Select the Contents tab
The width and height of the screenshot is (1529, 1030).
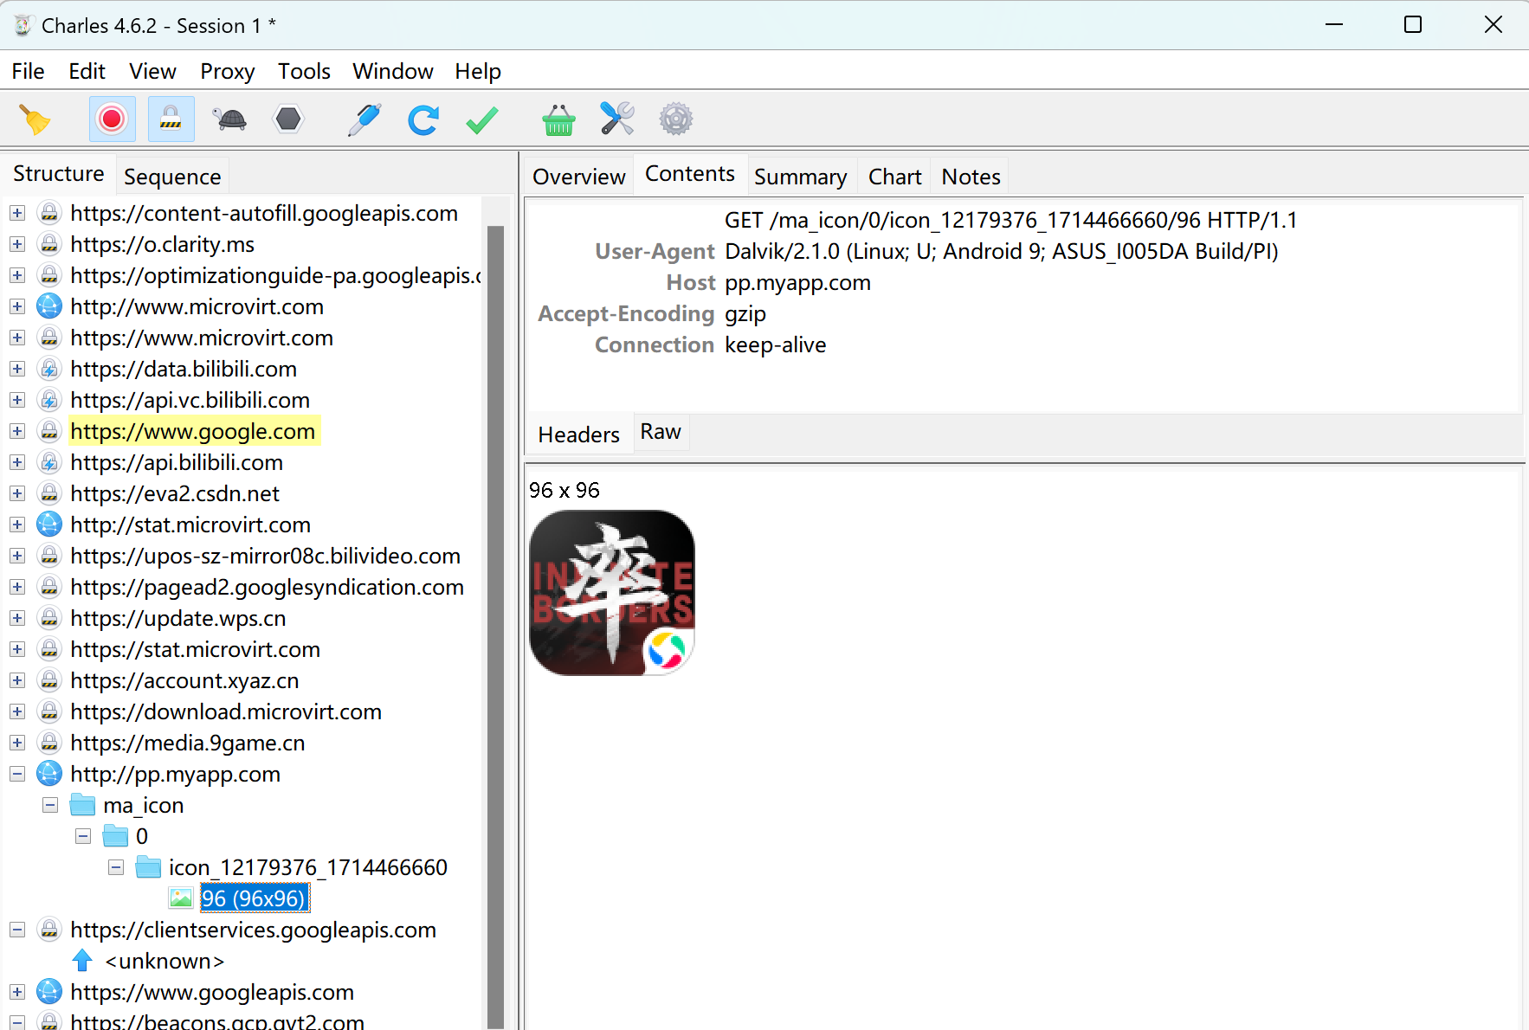coord(690,174)
